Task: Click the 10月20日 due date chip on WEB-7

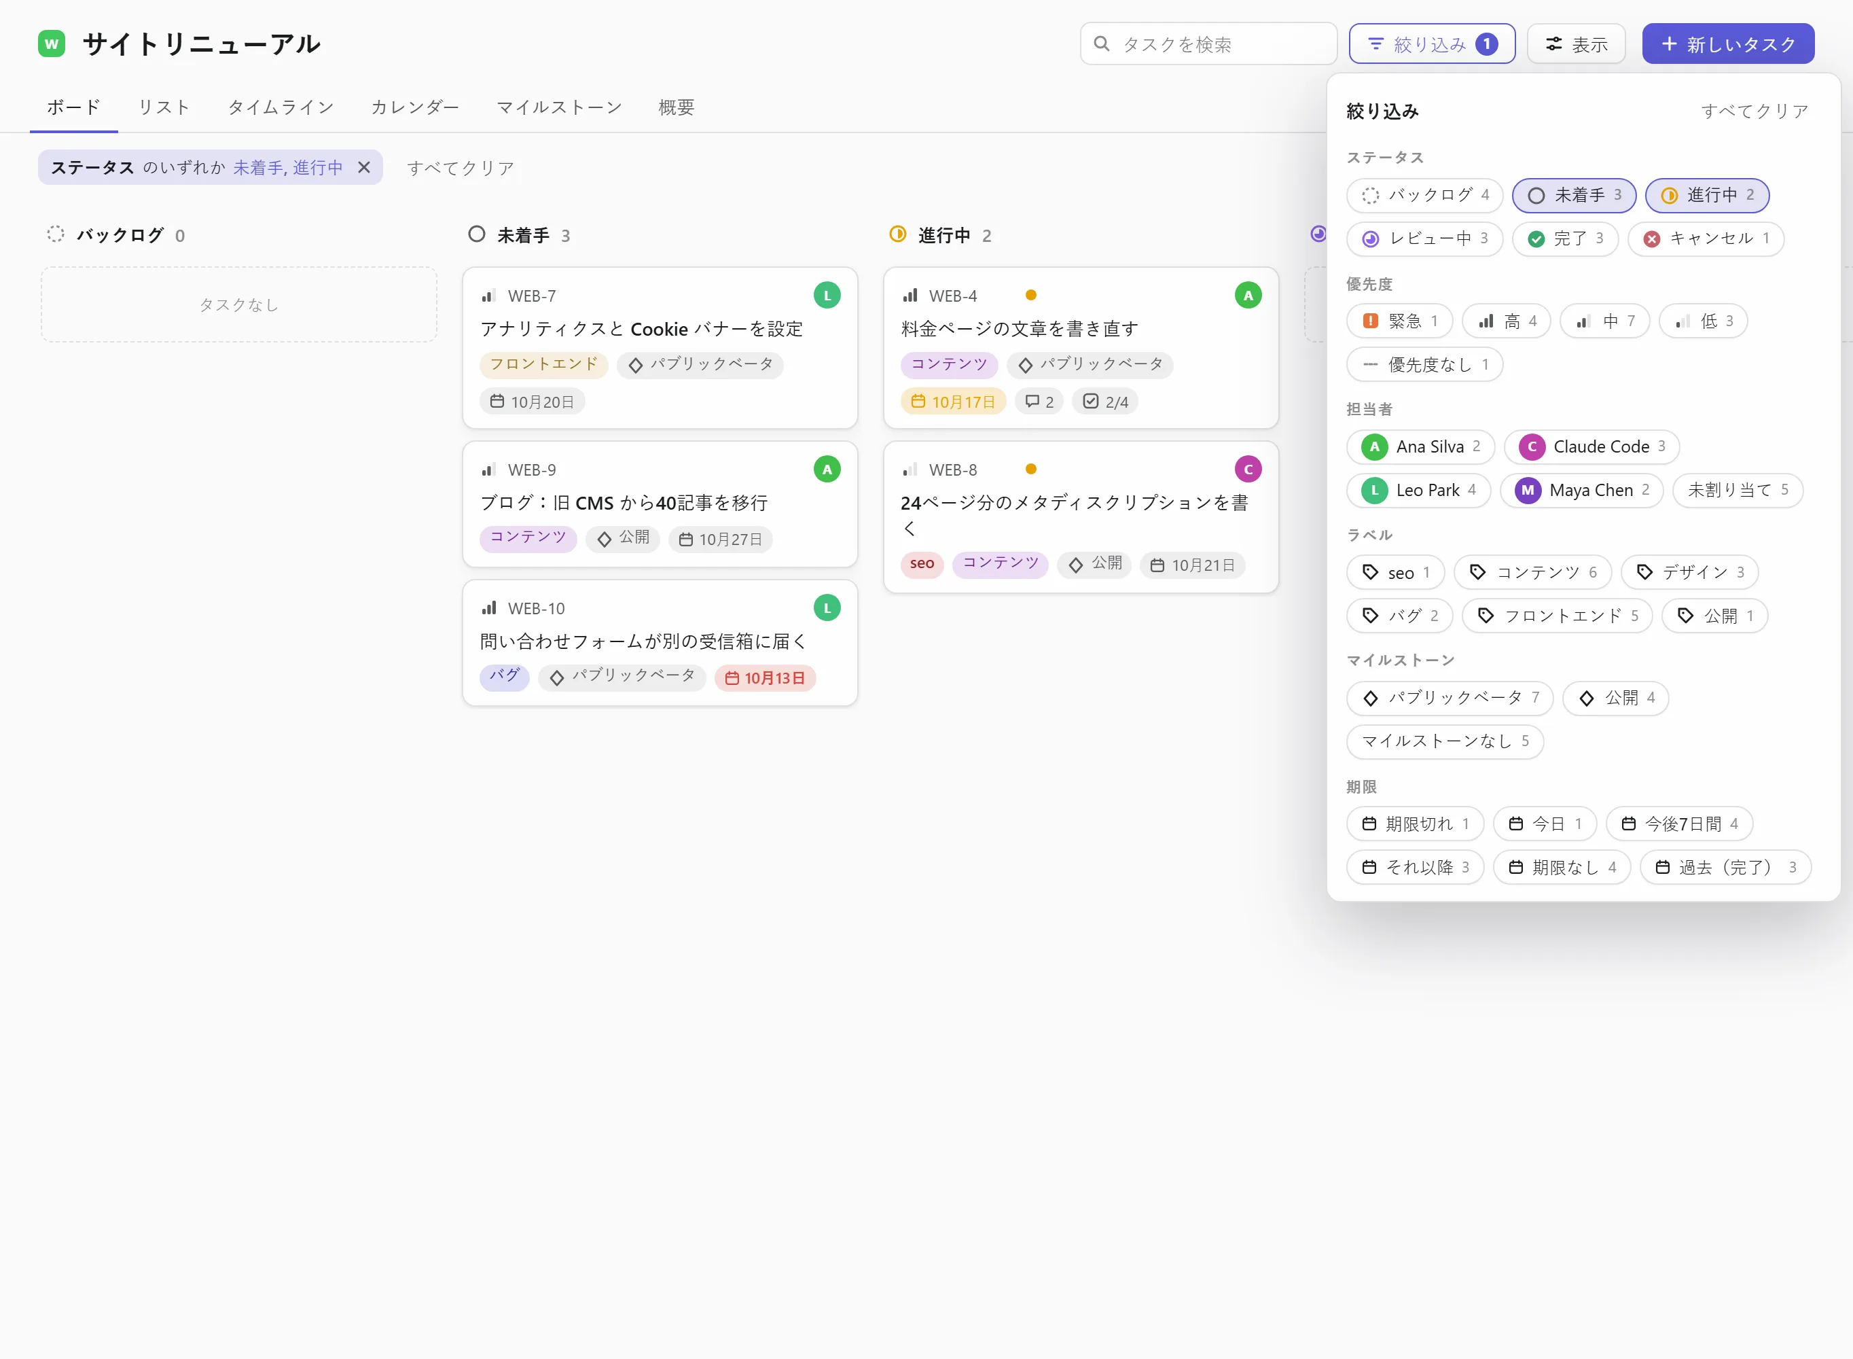Action: (532, 402)
